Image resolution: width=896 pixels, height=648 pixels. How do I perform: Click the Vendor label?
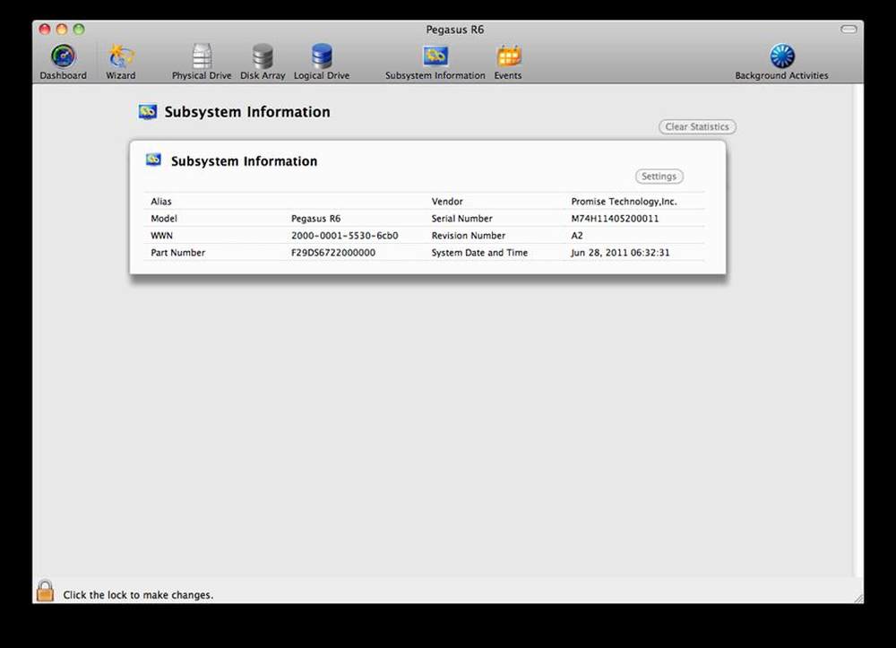(x=447, y=201)
